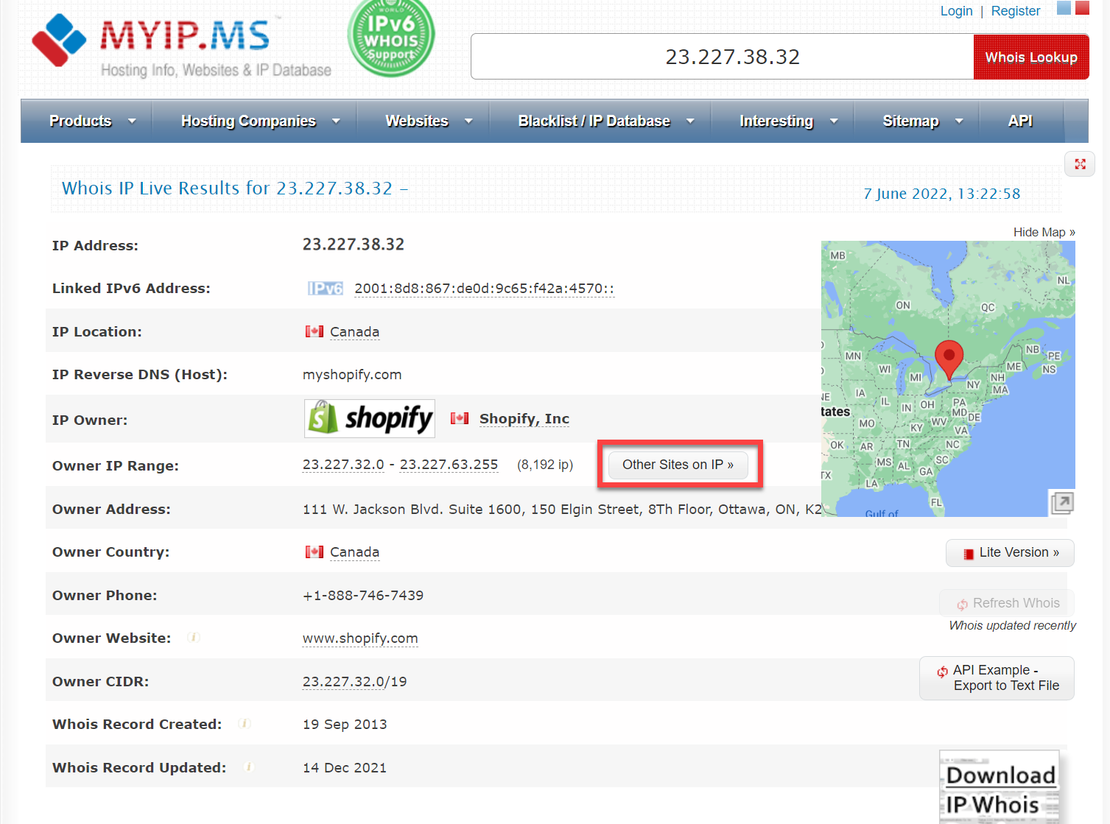Click the Whois Lookup button
This screenshot has width=1110, height=824.
pos(1031,57)
